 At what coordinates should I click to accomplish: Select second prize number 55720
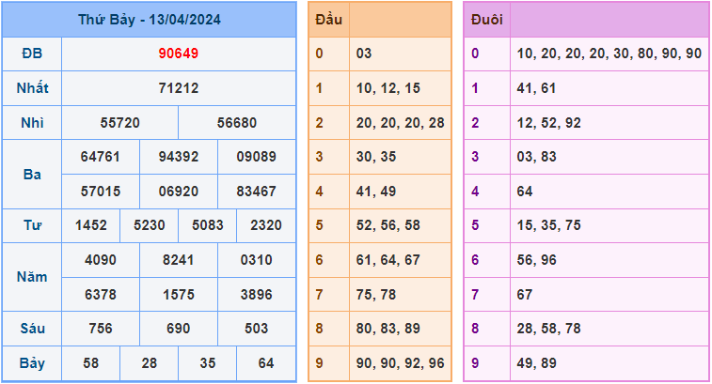(x=119, y=123)
